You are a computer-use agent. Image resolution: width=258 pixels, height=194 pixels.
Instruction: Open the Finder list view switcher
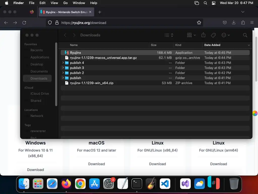(x=169, y=35)
